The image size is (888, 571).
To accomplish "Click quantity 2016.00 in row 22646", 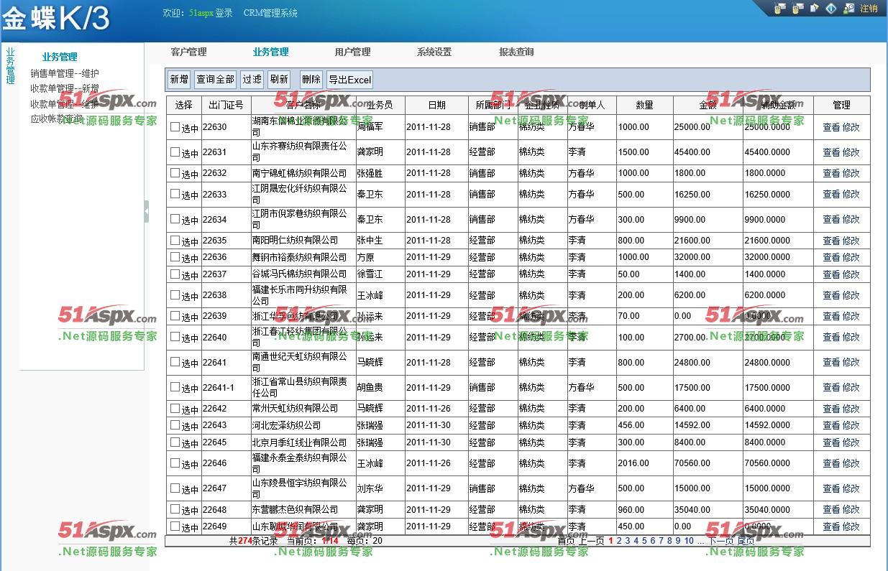I will [x=633, y=463].
